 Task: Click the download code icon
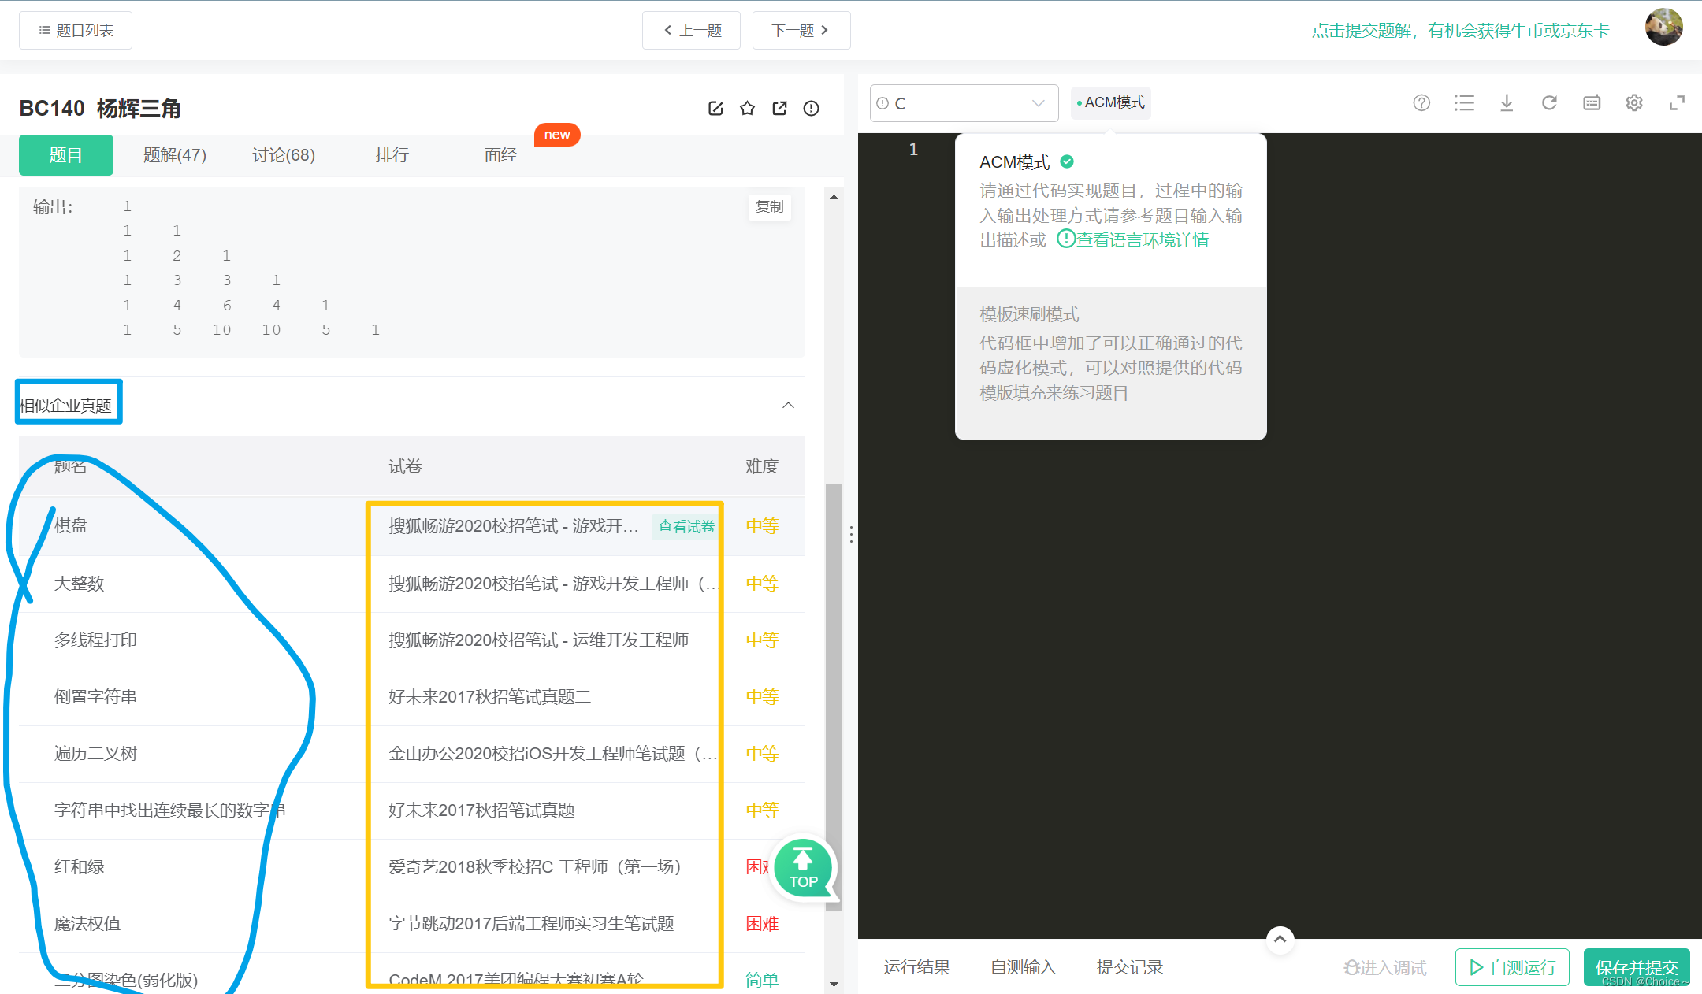[1507, 103]
